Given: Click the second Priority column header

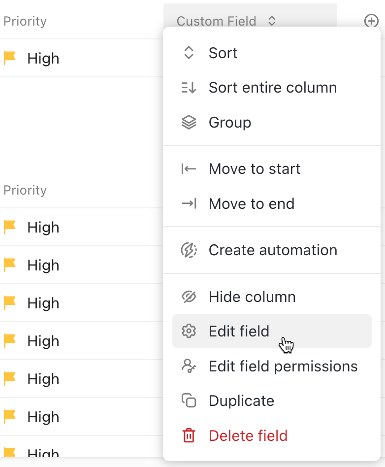Looking at the screenshot, I should (x=25, y=190).
